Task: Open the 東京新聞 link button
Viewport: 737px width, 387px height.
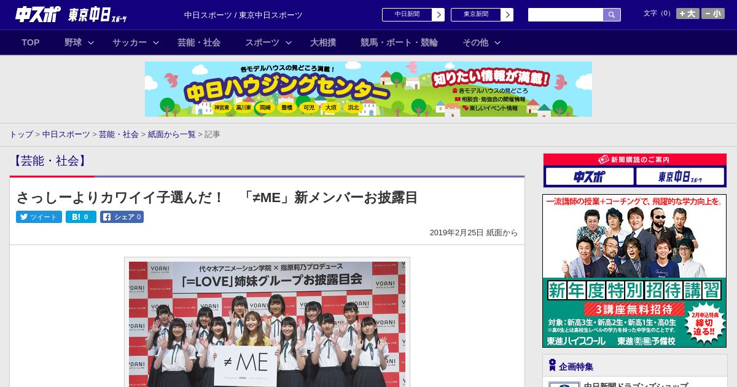Action: click(476, 15)
